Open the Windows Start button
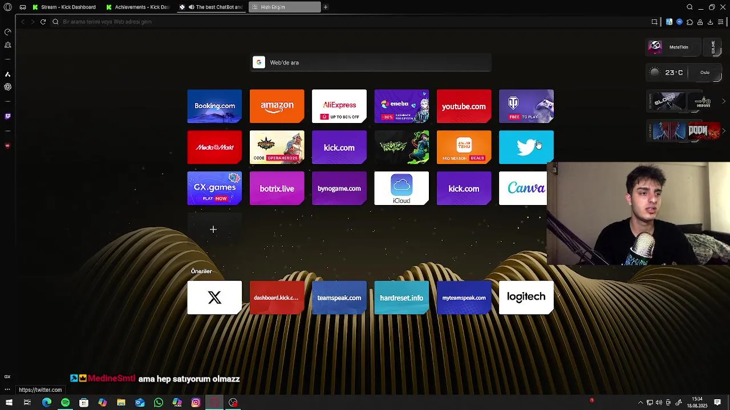This screenshot has height=410, width=730. [9, 403]
